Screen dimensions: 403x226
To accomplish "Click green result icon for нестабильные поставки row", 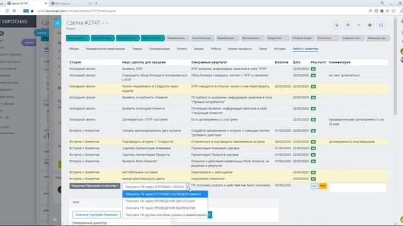I will click(x=314, y=173).
